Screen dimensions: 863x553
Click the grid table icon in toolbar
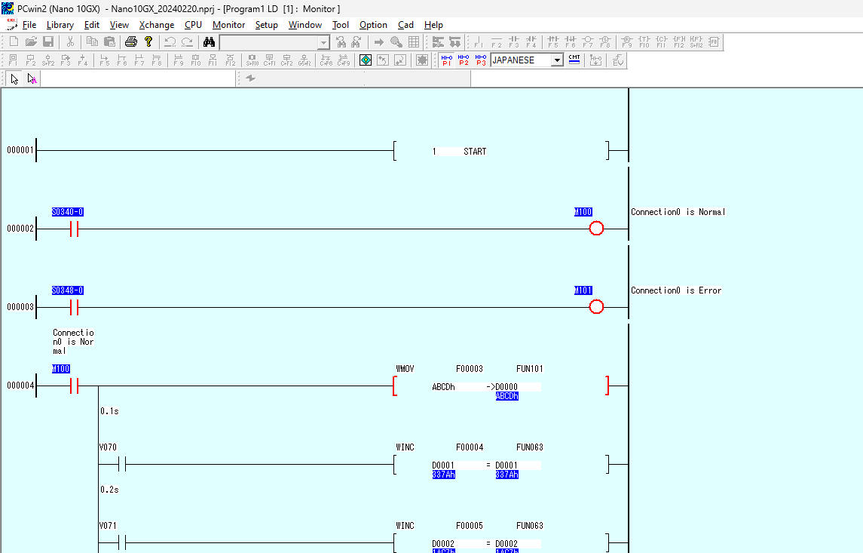click(414, 41)
